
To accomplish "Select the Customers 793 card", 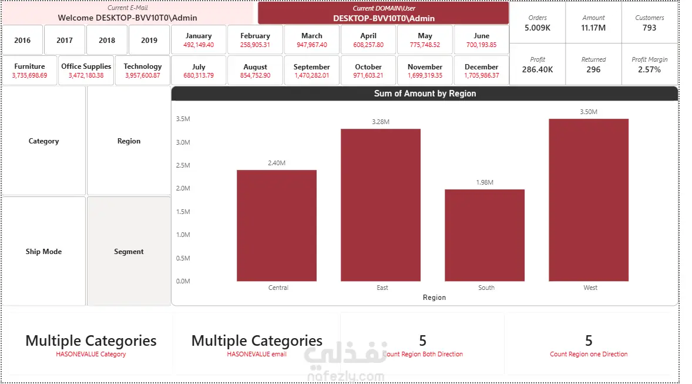I will [x=650, y=22].
